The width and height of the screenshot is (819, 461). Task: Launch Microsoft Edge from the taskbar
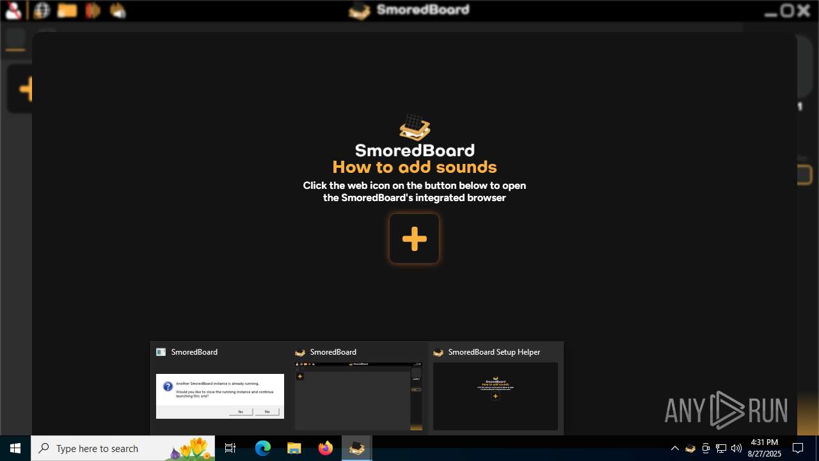(x=263, y=448)
